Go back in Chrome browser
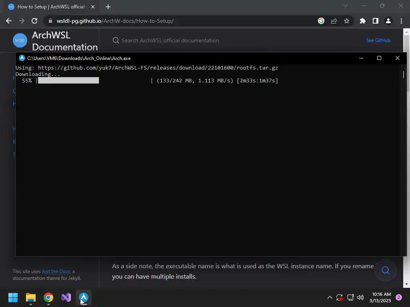The height and width of the screenshot is (307, 410). coord(9,21)
